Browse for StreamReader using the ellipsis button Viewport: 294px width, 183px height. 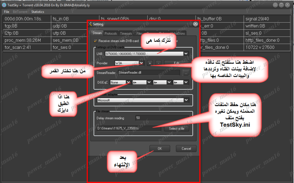[x=186, y=73]
